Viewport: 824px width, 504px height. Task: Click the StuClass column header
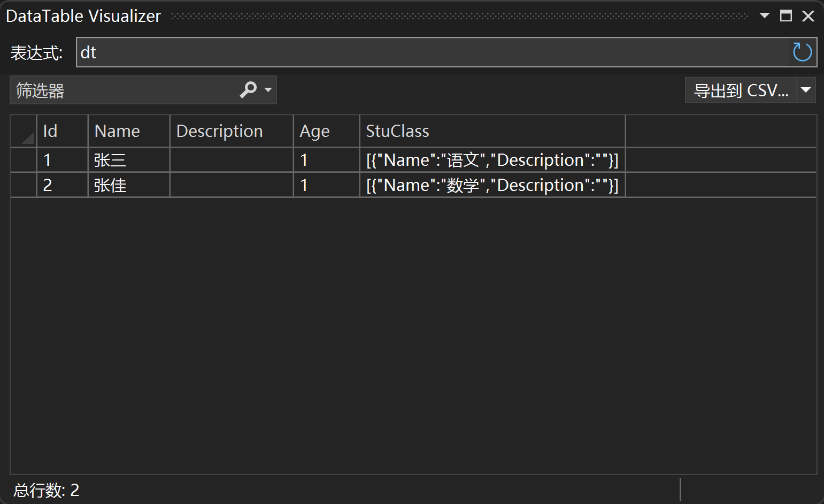click(x=492, y=131)
